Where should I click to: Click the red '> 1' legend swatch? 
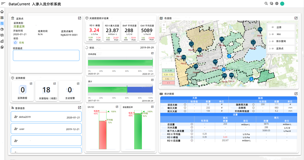168,82
